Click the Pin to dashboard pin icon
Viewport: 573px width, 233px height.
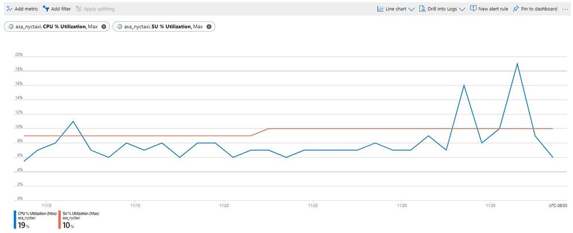(516, 9)
